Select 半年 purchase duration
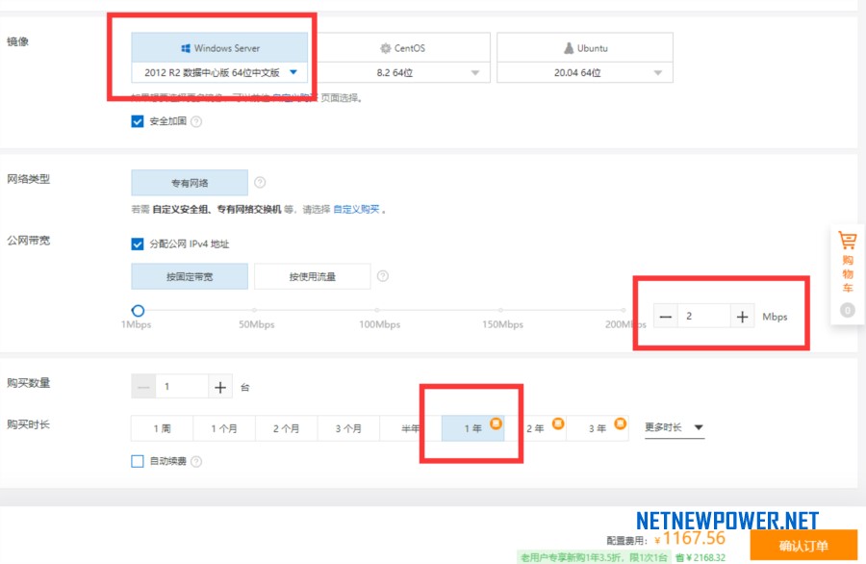This screenshot has width=866, height=564. pyautogui.click(x=410, y=428)
